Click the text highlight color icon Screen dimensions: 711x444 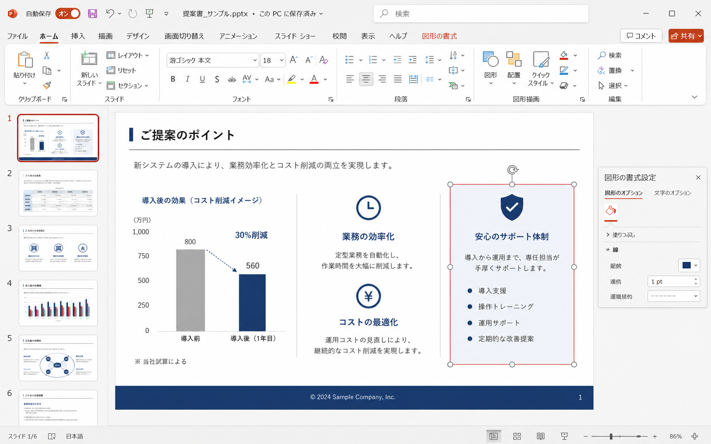292,79
